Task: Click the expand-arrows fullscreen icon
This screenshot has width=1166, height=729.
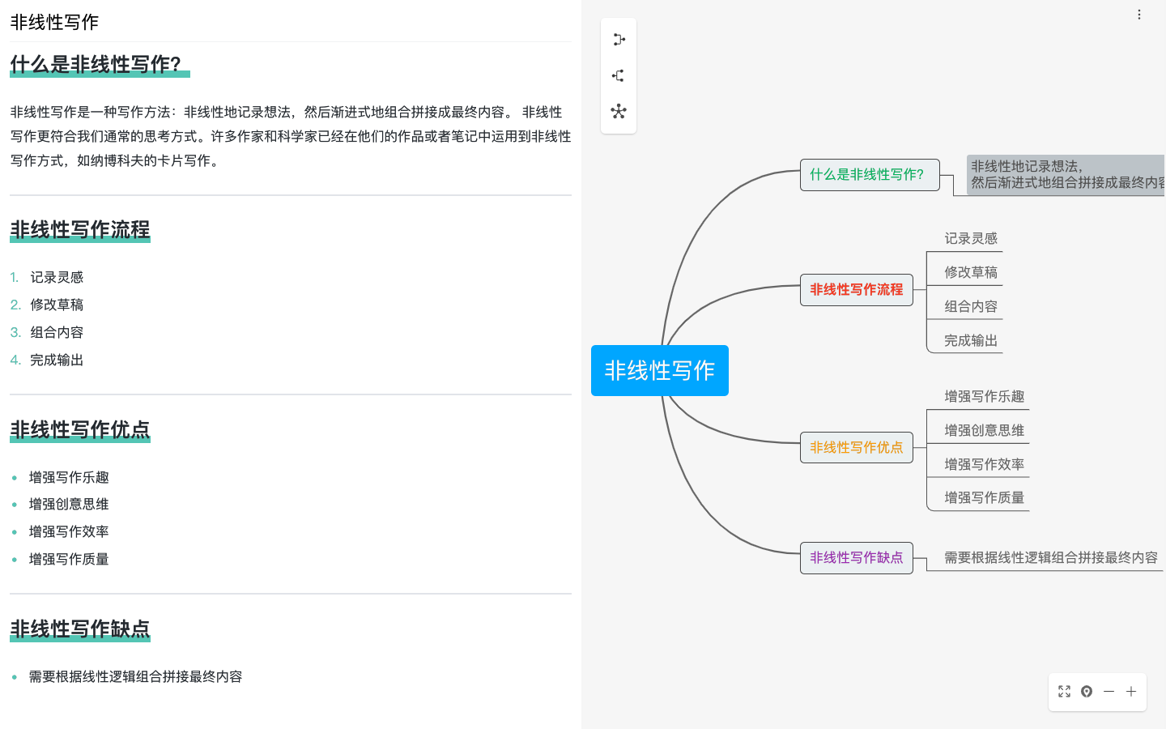Action: pos(1064,692)
